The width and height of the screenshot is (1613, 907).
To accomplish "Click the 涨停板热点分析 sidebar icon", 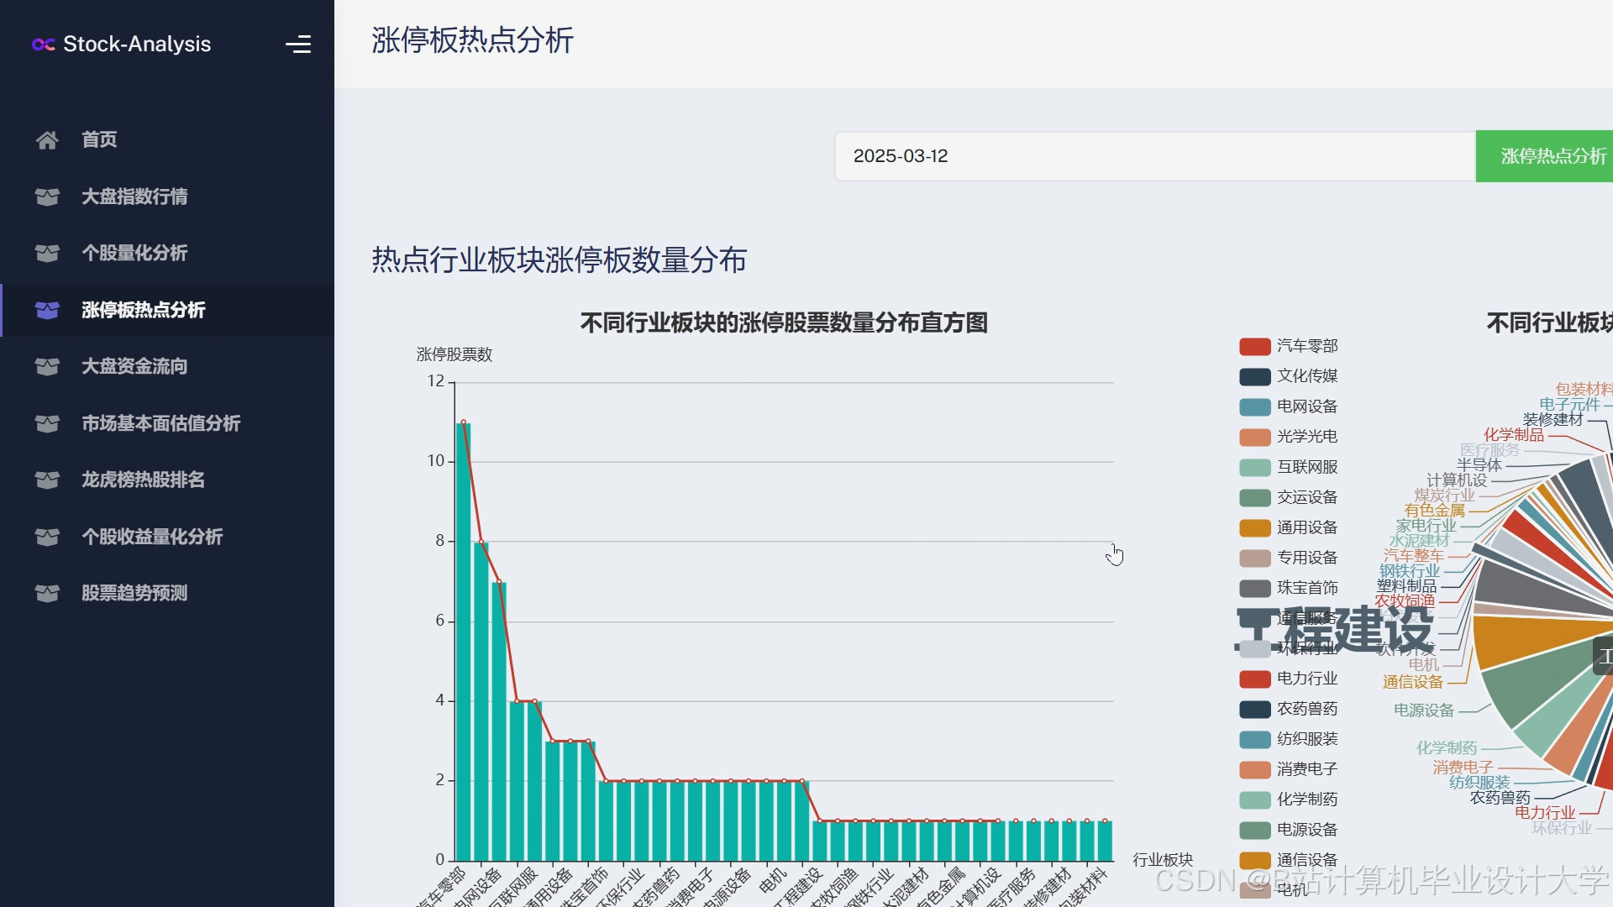I will tap(47, 310).
